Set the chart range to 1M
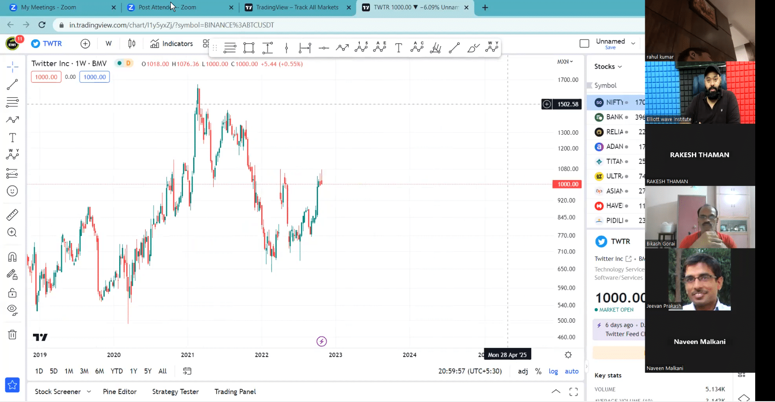Image resolution: width=775 pixels, height=402 pixels. click(x=69, y=371)
